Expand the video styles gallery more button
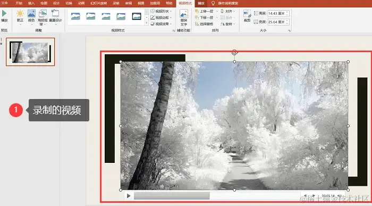Viewport: 372px width, 206px height. click(x=147, y=23)
